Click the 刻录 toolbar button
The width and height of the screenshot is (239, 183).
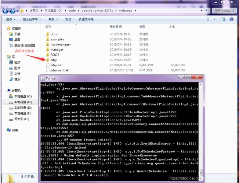68,19
